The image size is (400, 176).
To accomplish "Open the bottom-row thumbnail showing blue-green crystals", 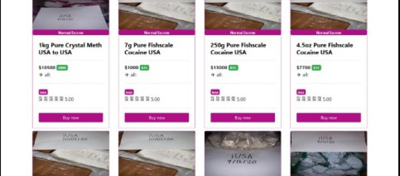I will 329,153.
